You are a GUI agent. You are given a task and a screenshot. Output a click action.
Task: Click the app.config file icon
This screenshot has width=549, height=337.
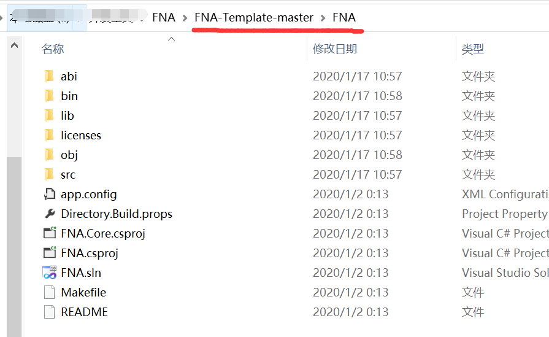[x=50, y=194]
